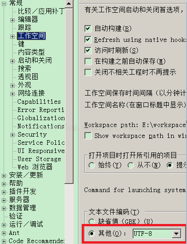Select 网络连接 in the tree
The width and height of the screenshot is (187, 244).
coord(31,93)
